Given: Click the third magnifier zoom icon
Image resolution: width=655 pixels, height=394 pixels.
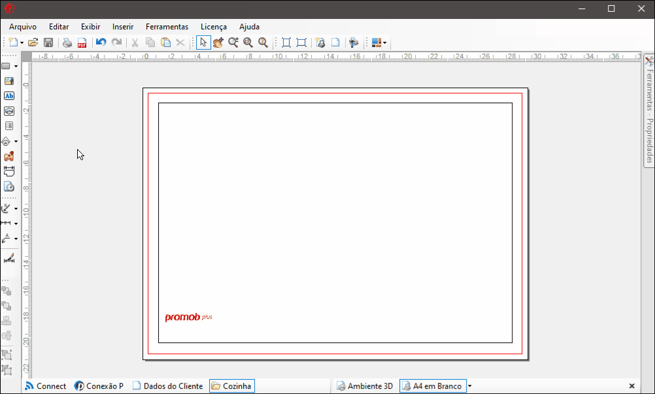Looking at the screenshot, I should pos(263,42).
